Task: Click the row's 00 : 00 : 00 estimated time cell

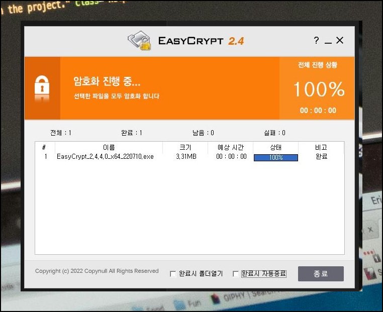Action: (231, 156)
